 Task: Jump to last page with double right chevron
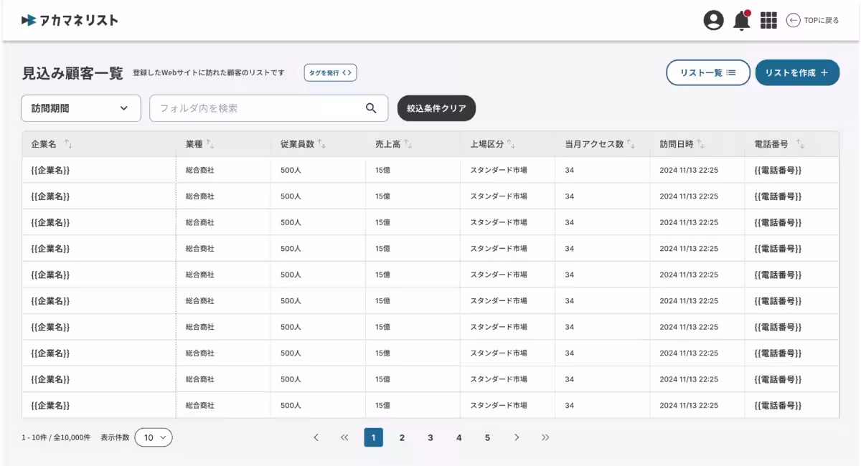pyautogui.click(x=545, y=437)
